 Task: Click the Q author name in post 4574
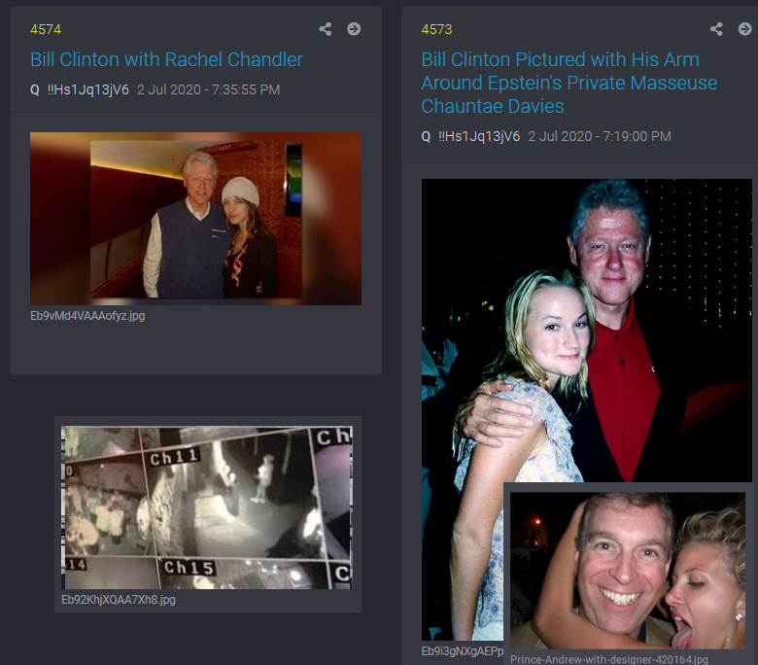[x=35, y=89]
